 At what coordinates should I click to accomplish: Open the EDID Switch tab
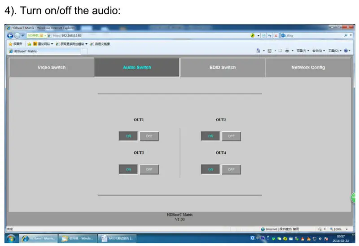pos(223,68)
